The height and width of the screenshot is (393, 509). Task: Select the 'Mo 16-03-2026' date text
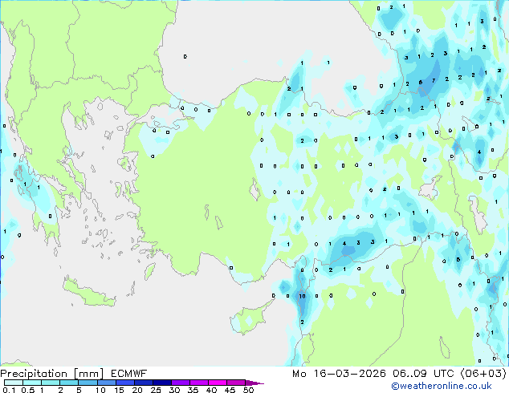point(339,374)
